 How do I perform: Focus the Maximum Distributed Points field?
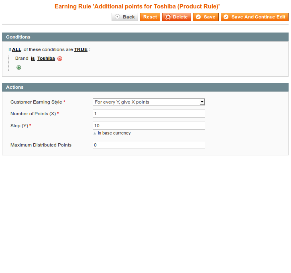click(x=149, y=145)
